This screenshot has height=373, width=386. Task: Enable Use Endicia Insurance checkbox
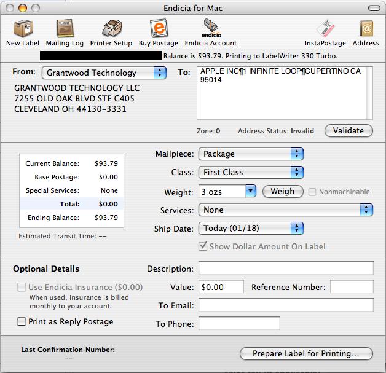point(22,287)
